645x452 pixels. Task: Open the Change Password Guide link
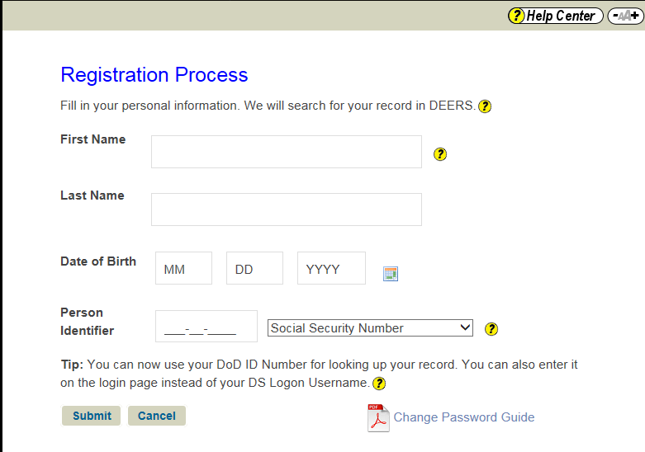click(x=463, y=417)
